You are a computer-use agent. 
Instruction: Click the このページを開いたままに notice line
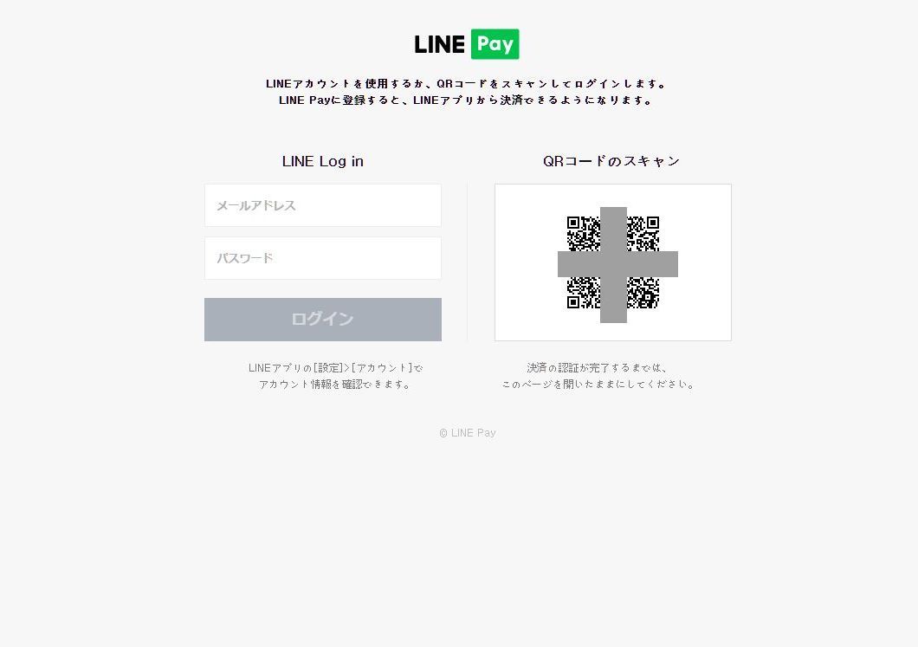click(x=598, y=384)
